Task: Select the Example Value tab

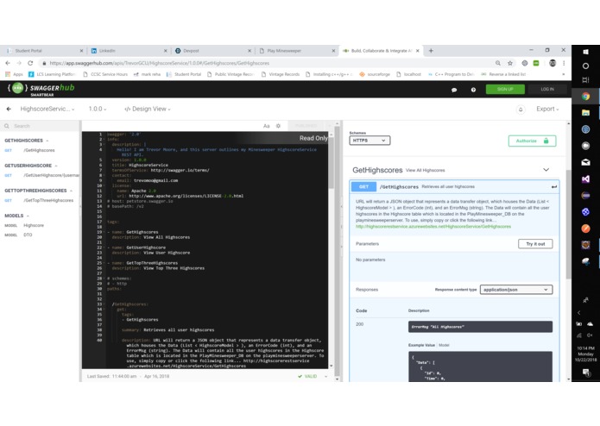Action: (x=421, y=345)
